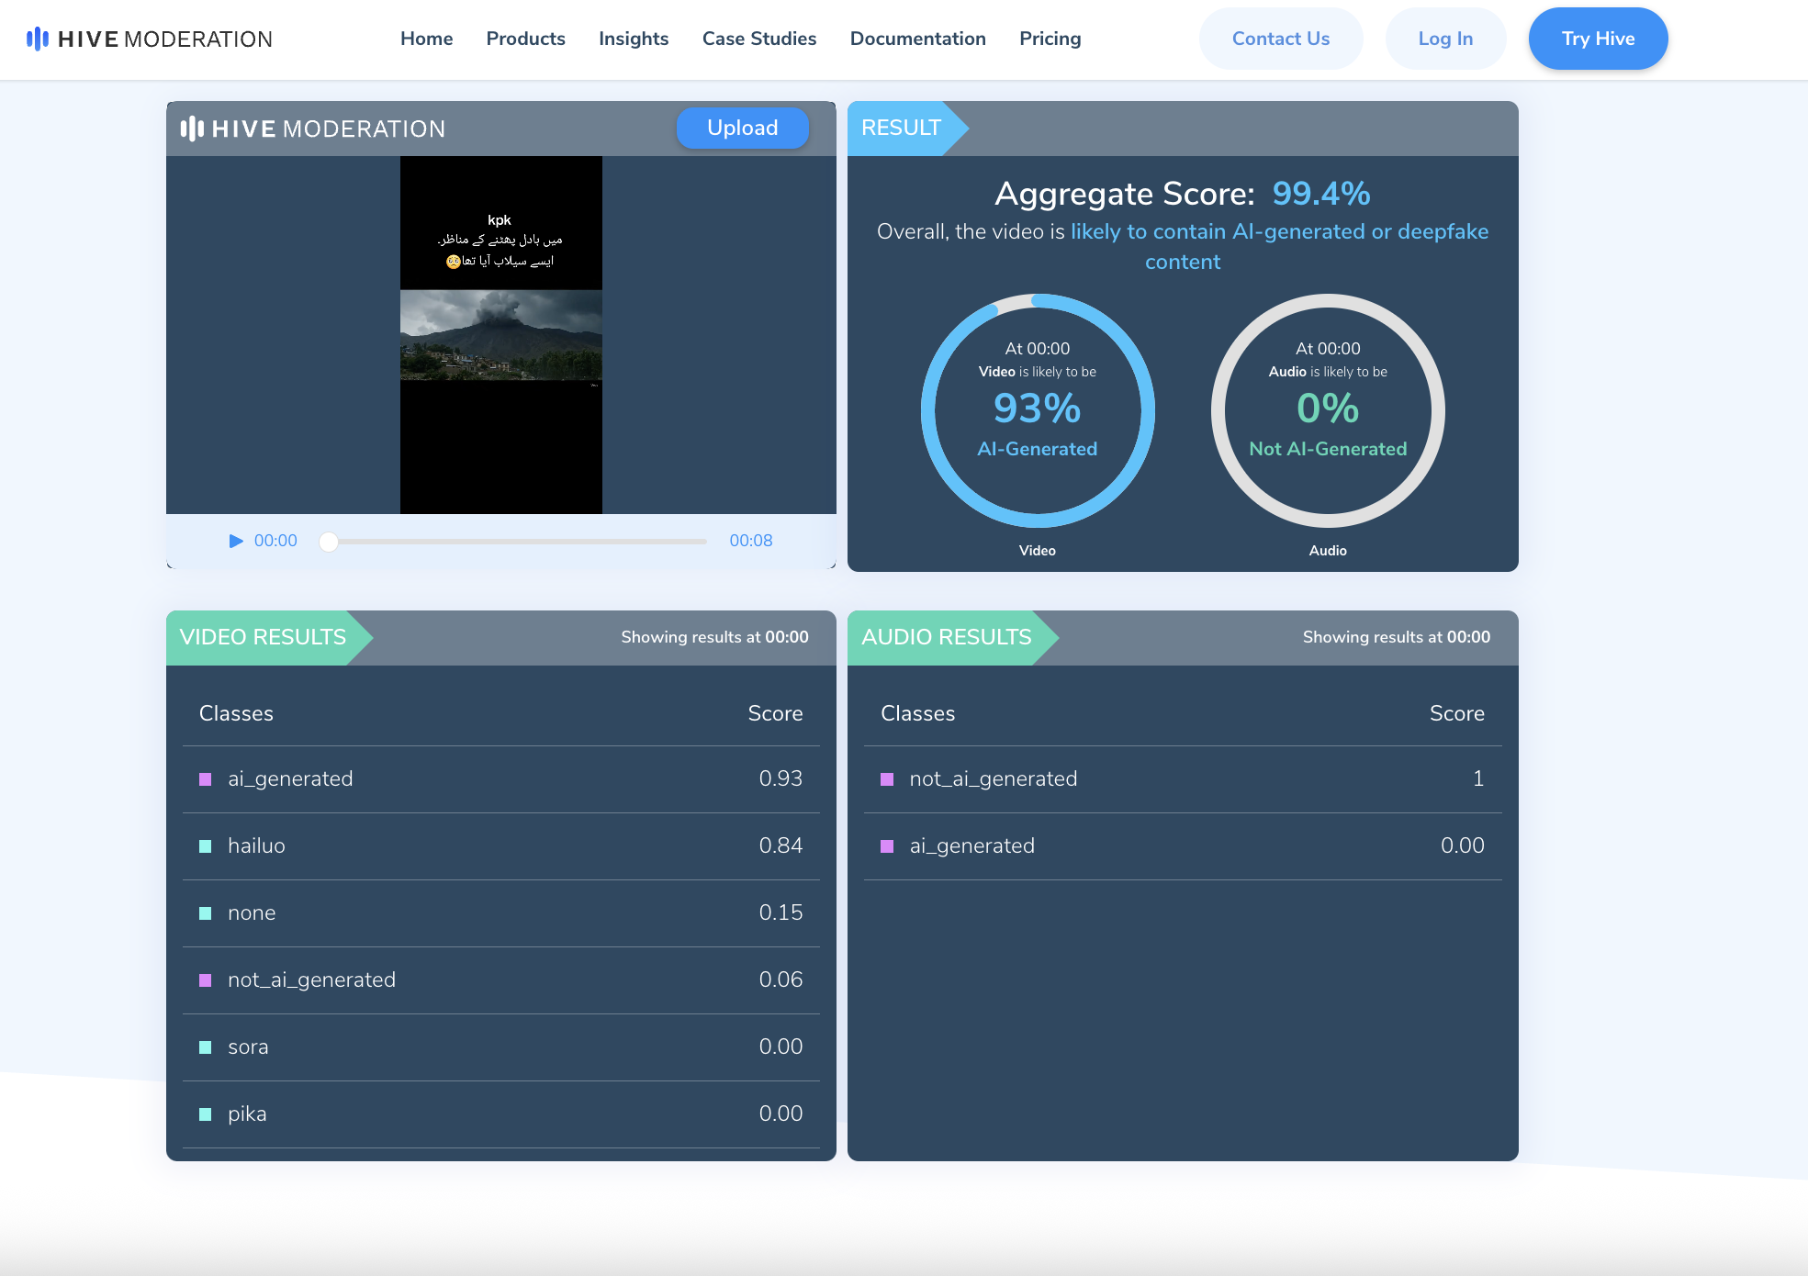Click the 0.15 score for none
Screen dimensions: 1808x1276
pos(780,912)
